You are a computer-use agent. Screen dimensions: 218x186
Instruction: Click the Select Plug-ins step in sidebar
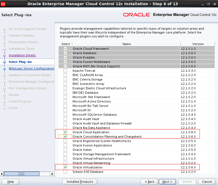(20, 62)
